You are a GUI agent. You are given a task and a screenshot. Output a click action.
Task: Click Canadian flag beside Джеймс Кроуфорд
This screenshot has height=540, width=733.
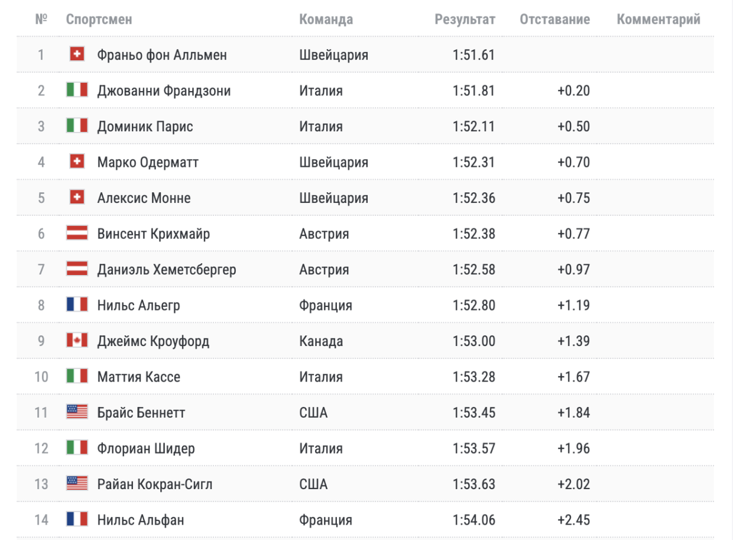(x=77, y=341)
